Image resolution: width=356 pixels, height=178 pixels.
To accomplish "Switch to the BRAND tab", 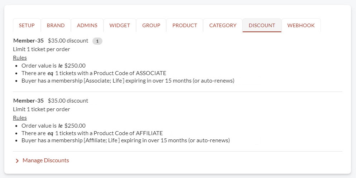I will (56, 25).
